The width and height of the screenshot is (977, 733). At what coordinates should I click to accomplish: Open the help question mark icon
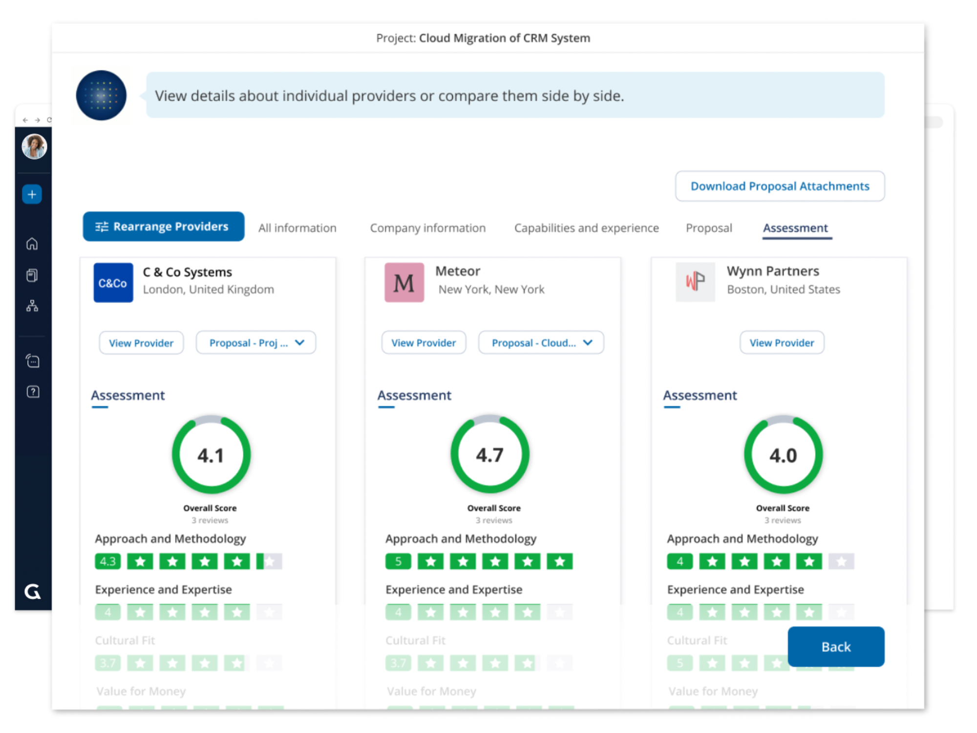click(33, 391)
